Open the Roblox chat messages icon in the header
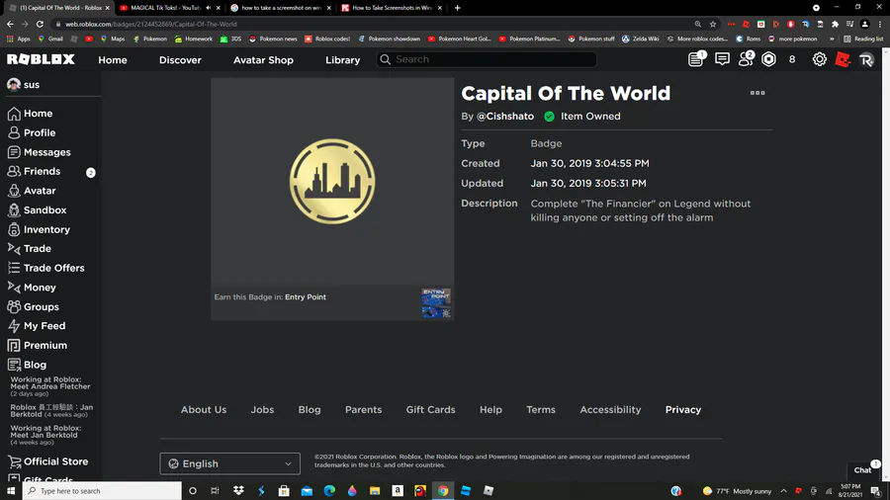 click(722, 59)
